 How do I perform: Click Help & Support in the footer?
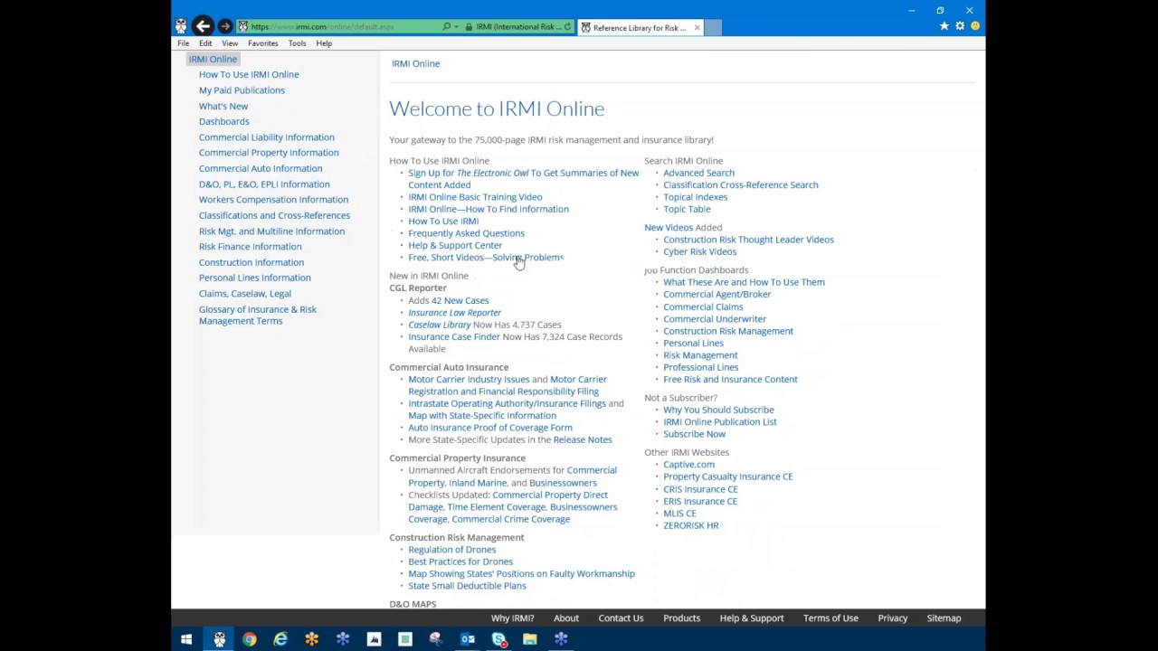(752, 618)
